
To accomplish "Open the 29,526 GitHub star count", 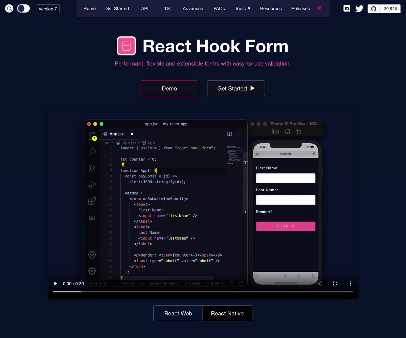I will click(390, 9).
